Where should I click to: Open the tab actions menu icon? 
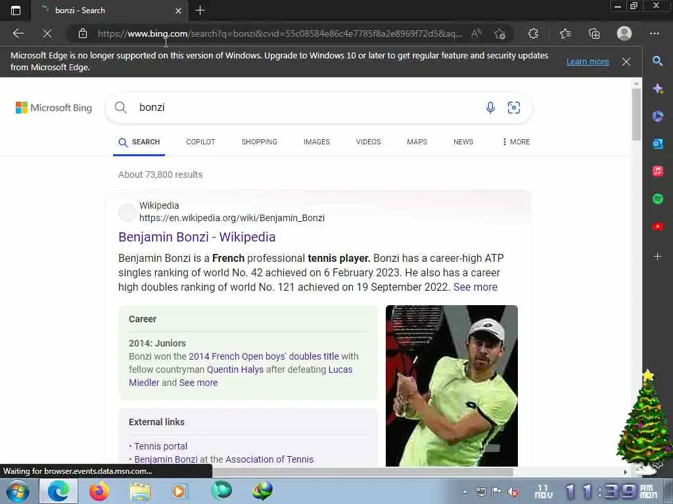(x=16, y=10)
